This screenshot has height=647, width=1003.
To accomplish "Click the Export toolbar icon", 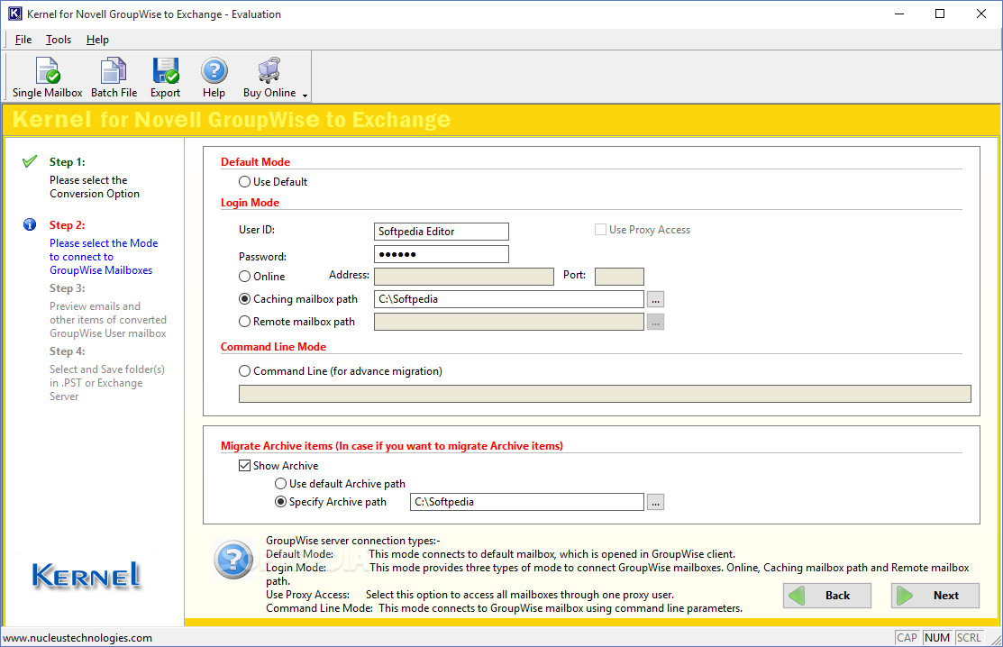I will (x=165, y=70).
